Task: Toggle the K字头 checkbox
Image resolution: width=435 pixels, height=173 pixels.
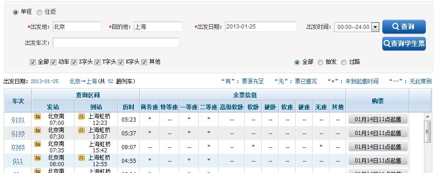Action: coord(121,62)
